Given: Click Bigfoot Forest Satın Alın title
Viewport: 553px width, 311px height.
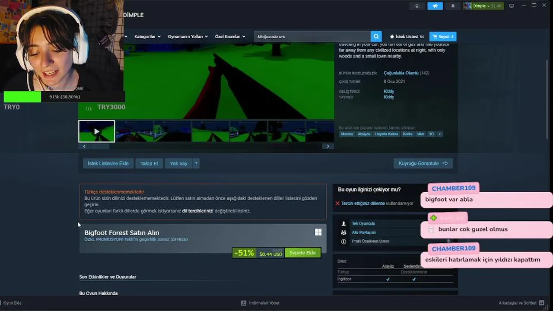Looking at the screenshot, I should click(122, 232).
